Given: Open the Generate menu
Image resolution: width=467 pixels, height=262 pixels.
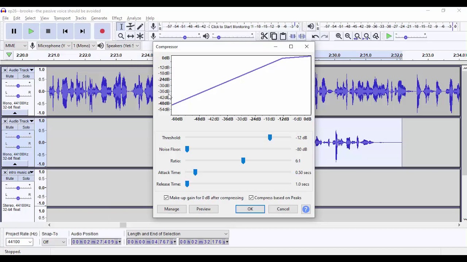Looking at the screenshot, I should tap(99, 18).
